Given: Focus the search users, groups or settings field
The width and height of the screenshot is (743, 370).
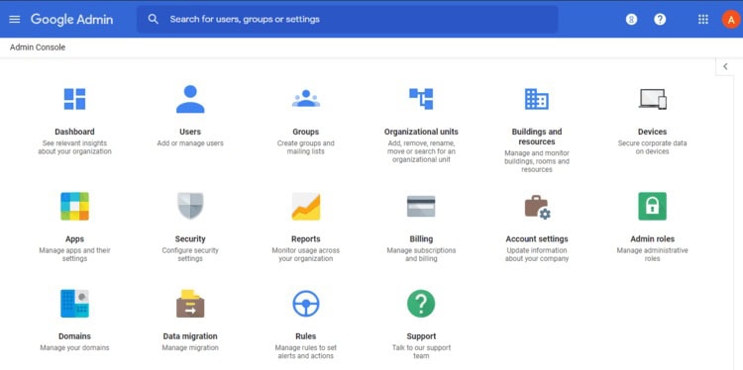Looking at the screenshot, I should pos(348,20).
